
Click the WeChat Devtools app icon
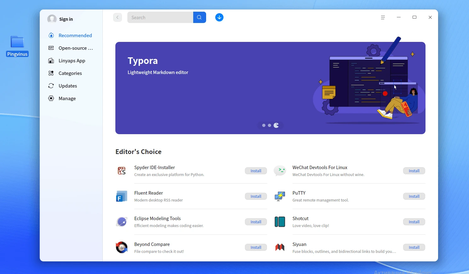(280, 171)
